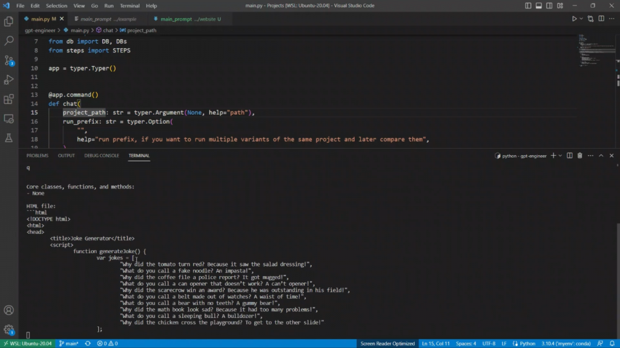Click the editor minimap code overview
Image resolution: width=620 pixels, height=348 pixels.
coord(590,51)
